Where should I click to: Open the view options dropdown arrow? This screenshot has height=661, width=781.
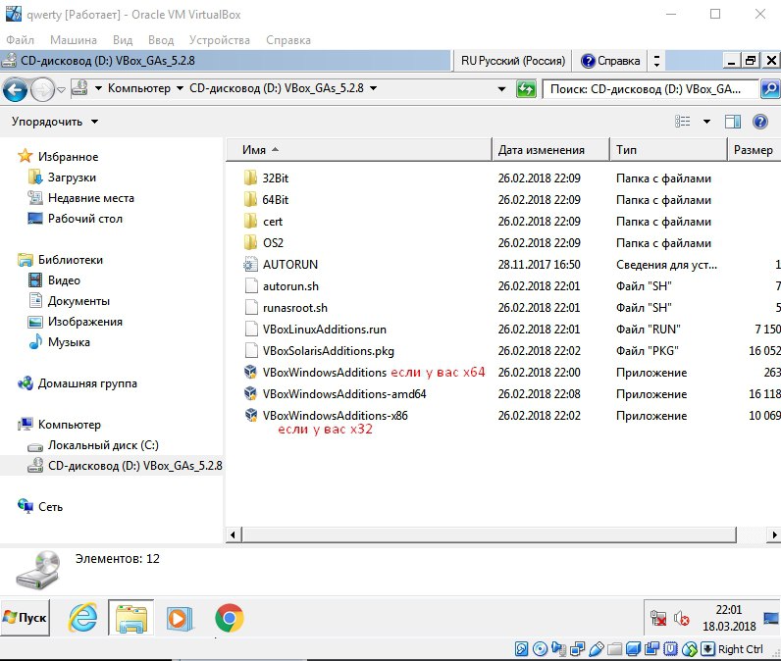click(706, 122)
